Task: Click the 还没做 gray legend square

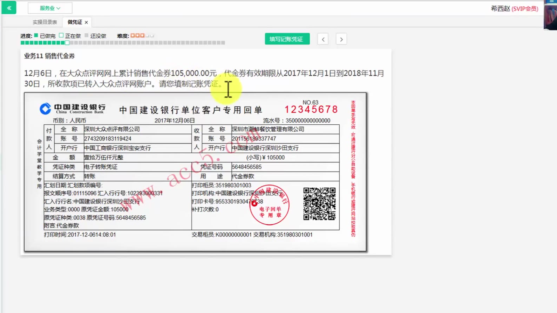Action: pos(87,35)
